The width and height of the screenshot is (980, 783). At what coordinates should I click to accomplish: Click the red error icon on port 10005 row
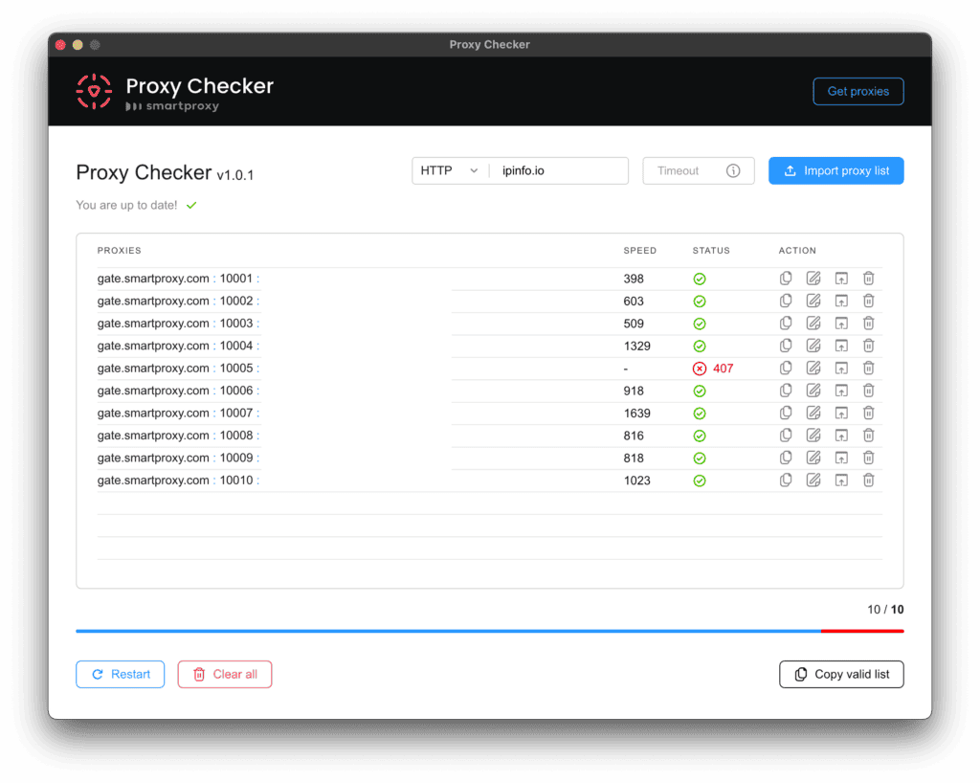click(700, 368)
